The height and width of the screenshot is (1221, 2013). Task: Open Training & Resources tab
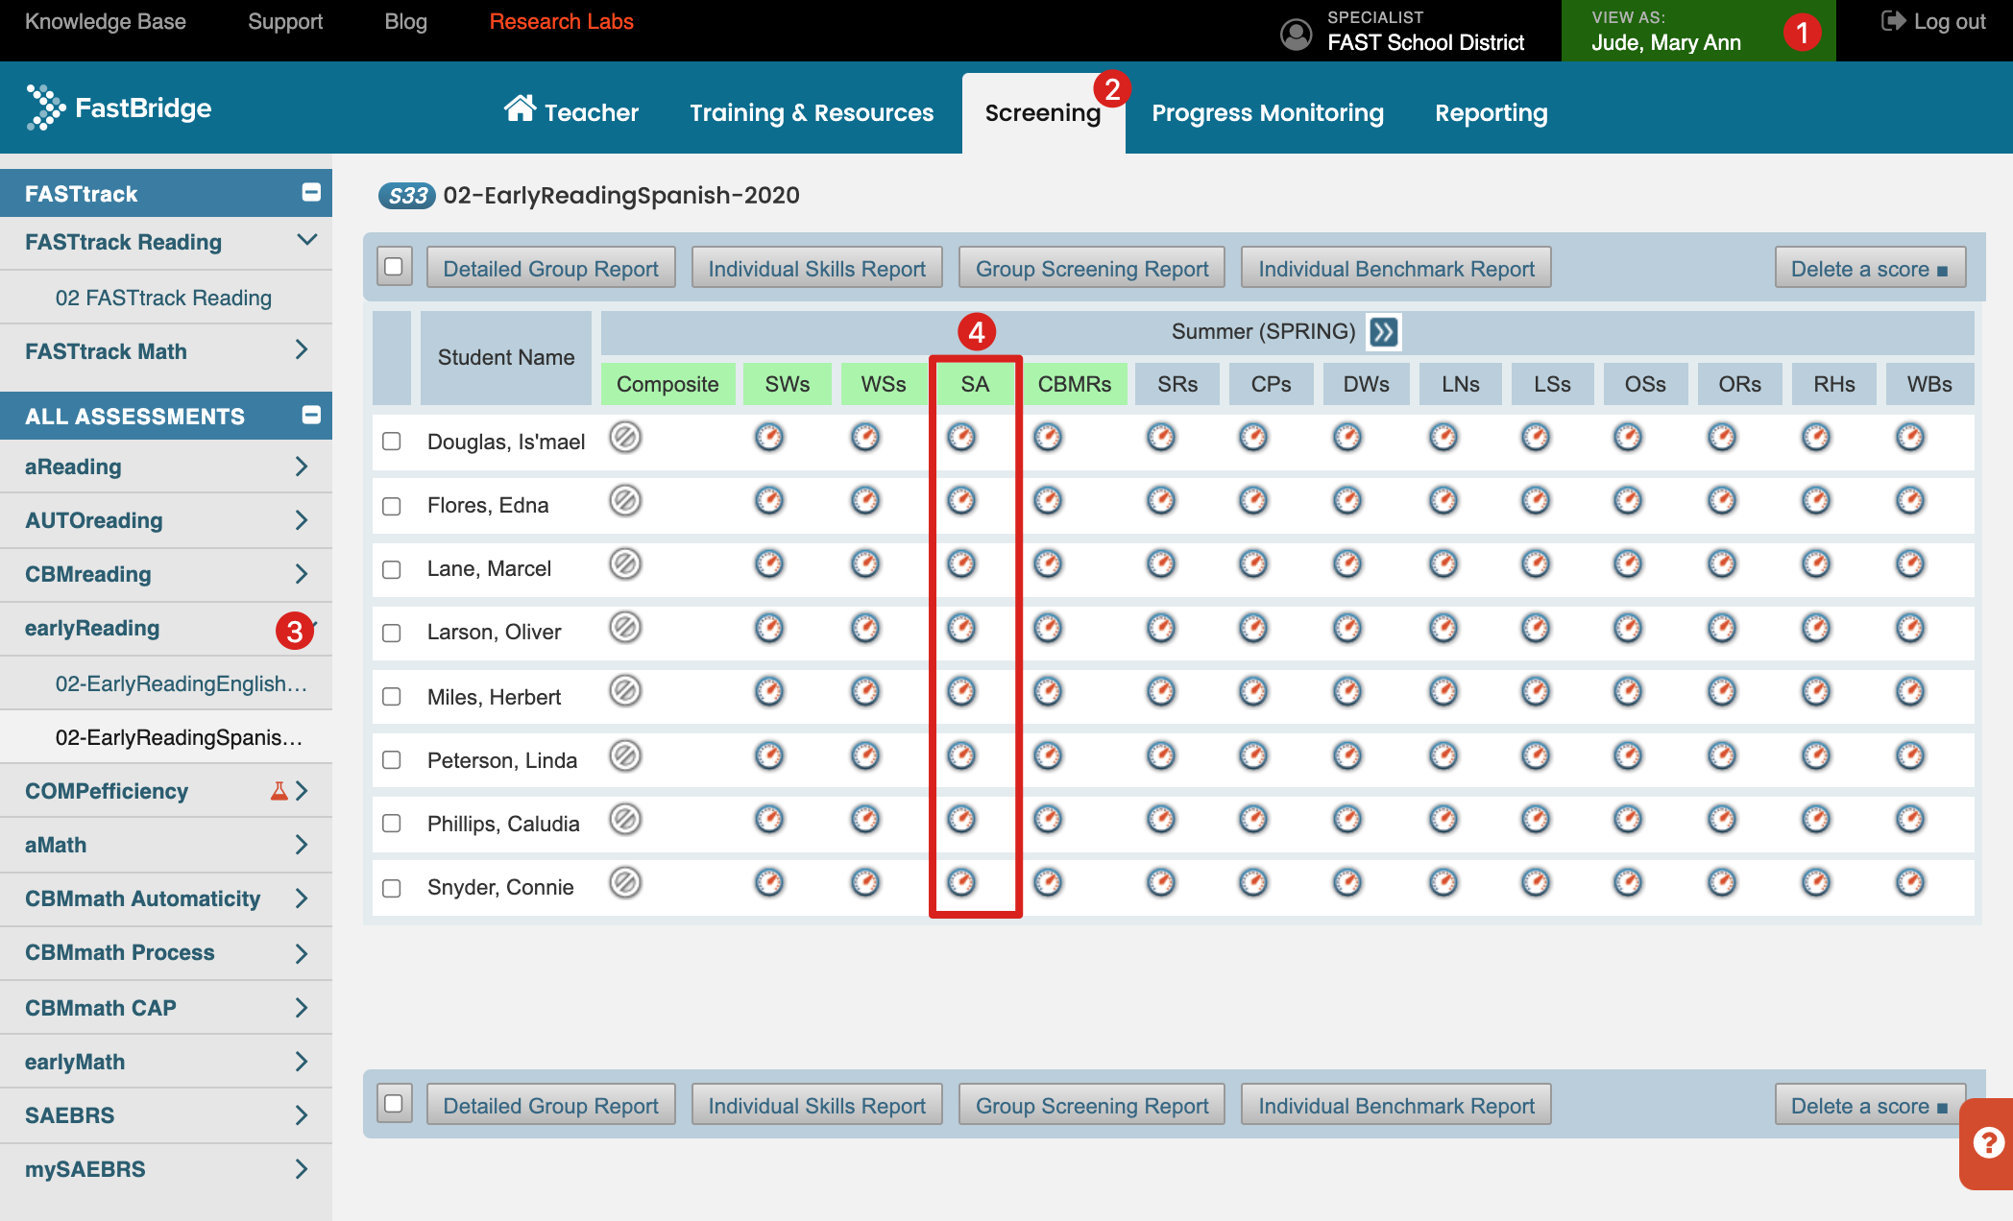(812, 112)
